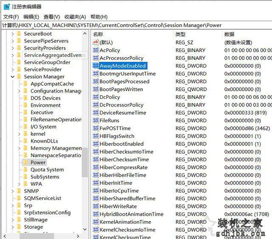This screenshot has height=239, width=272.
Task: Select the SQMServiceList tree item
Action: coord(42,198)
